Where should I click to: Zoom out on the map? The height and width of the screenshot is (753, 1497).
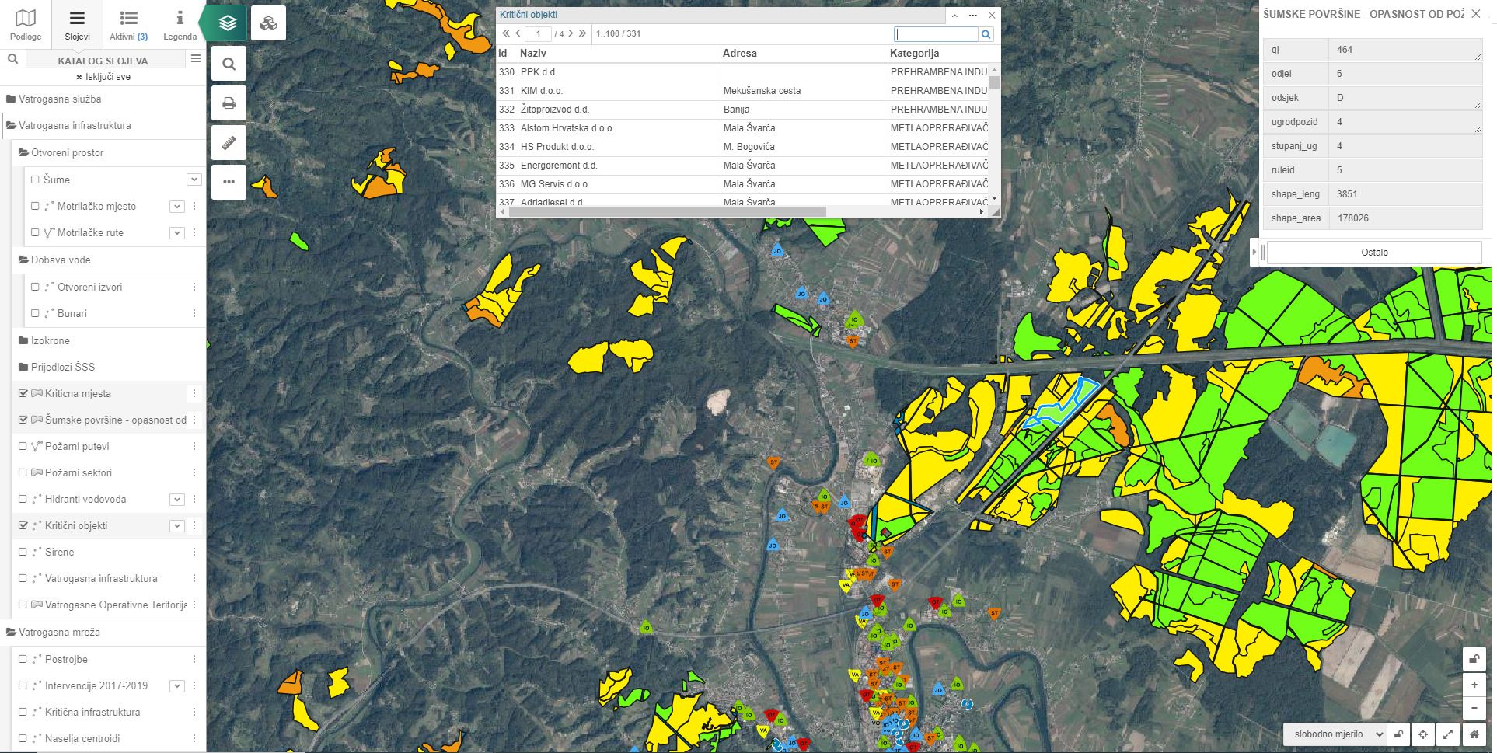(1474, 708)
